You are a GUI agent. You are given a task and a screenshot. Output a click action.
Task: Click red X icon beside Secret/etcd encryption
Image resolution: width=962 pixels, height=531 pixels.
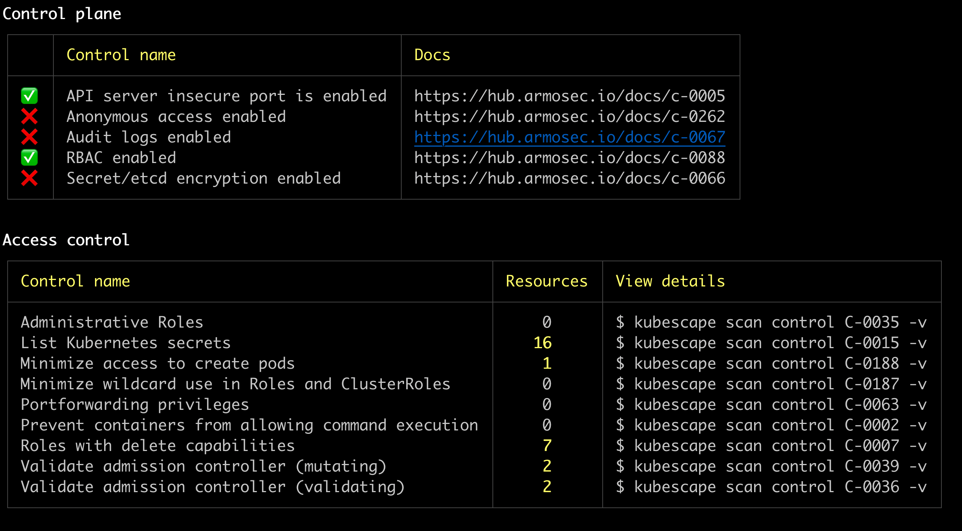(29, 178)
